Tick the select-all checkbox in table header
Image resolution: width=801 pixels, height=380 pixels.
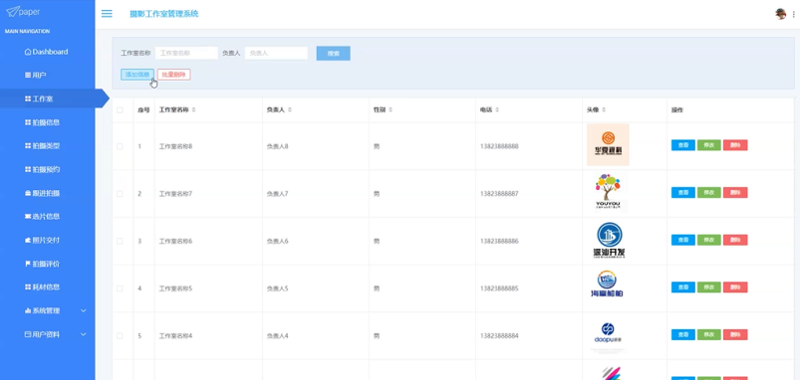120,110
